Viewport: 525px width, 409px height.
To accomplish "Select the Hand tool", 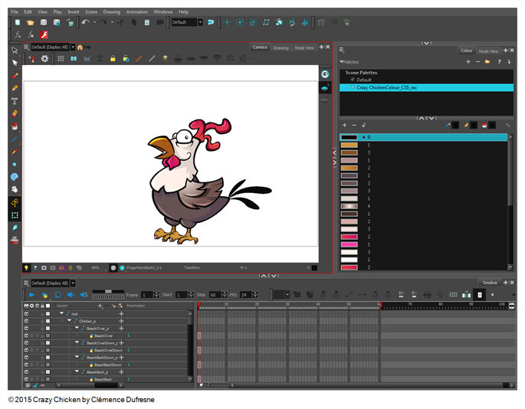I will pyautogui.click(x=15, y=189).
